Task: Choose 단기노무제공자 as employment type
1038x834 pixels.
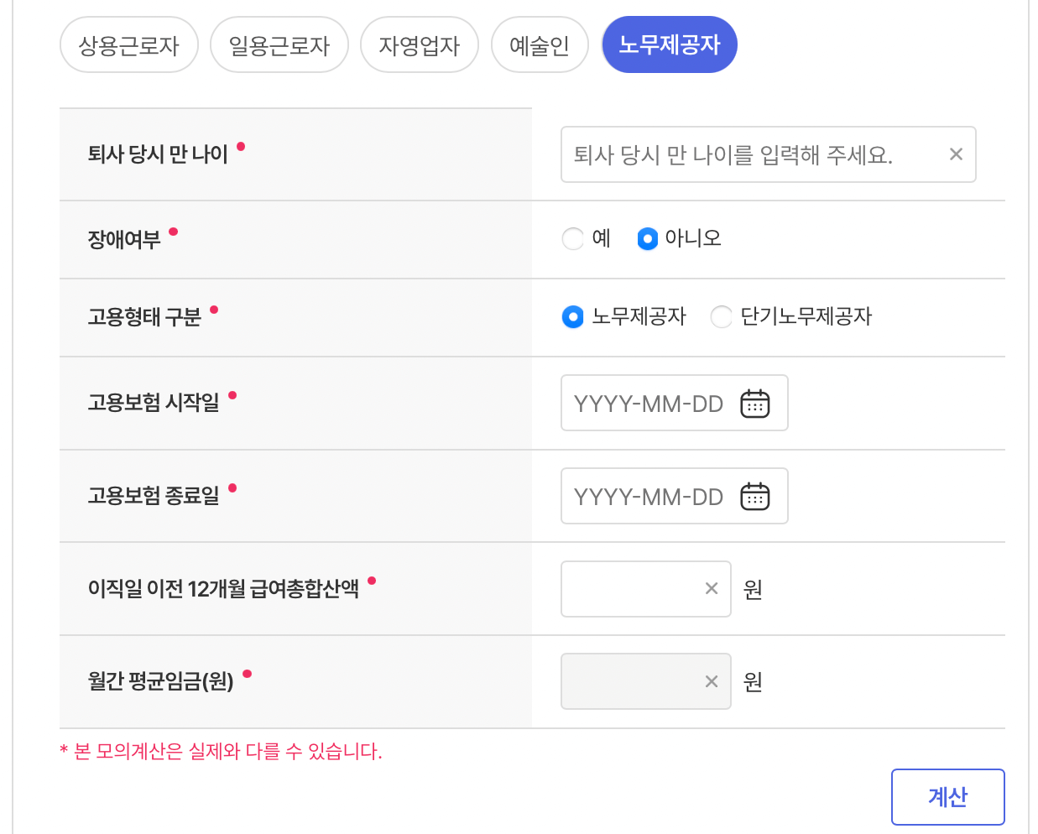Action: pyautogui.click(x=721, y=317)
